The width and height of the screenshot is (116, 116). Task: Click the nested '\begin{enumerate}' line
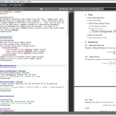pos(10,48)
